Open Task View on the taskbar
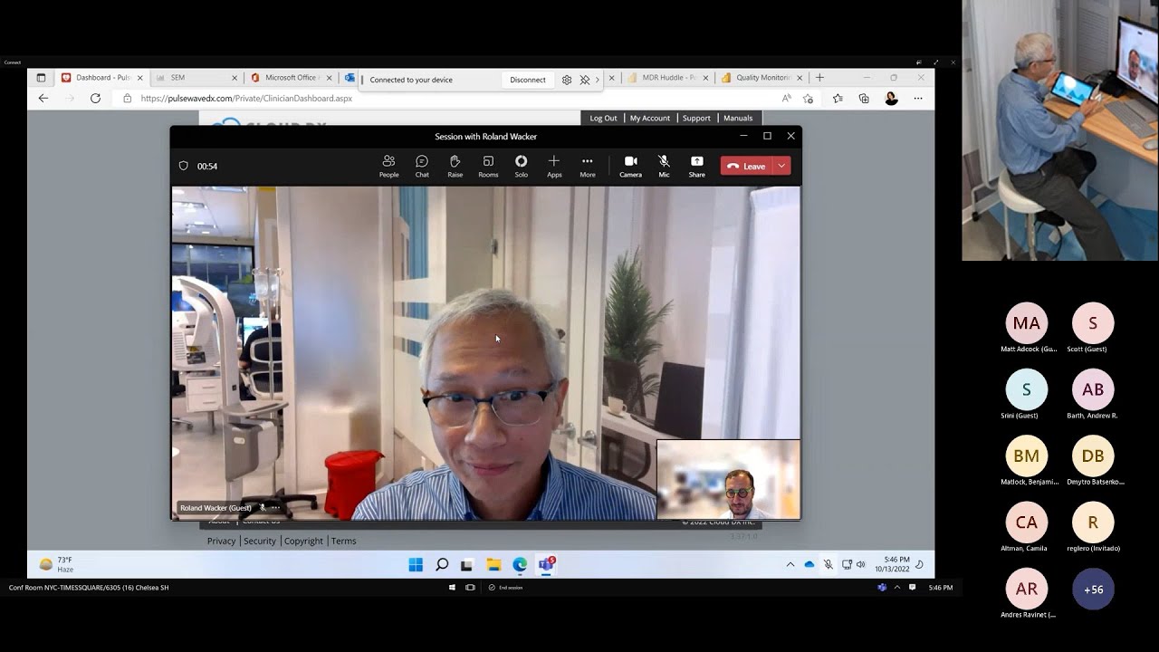This screenshot has height=652, width=1159. pyautogui.click(x=467, y=565)
